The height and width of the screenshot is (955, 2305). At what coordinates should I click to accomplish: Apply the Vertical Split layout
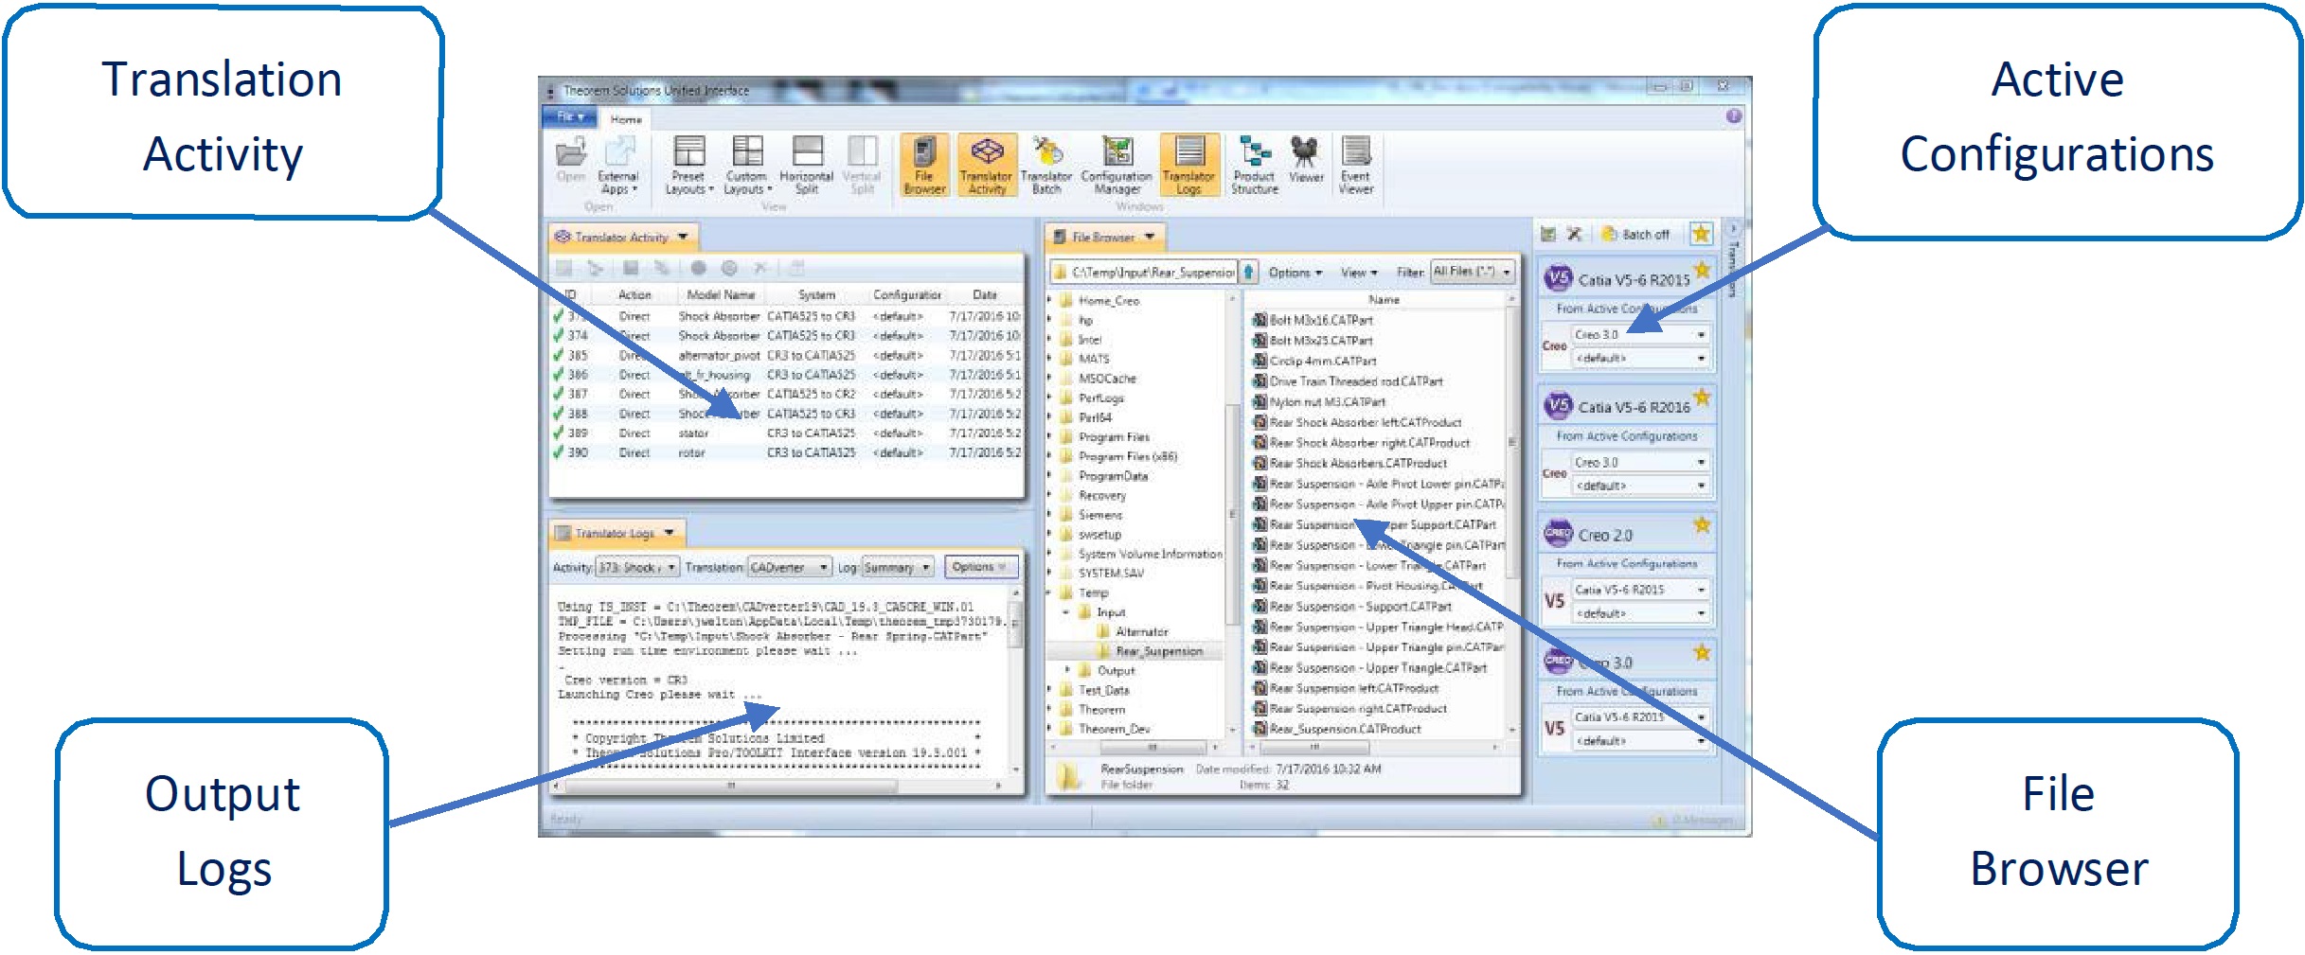(x=862, y=165)
